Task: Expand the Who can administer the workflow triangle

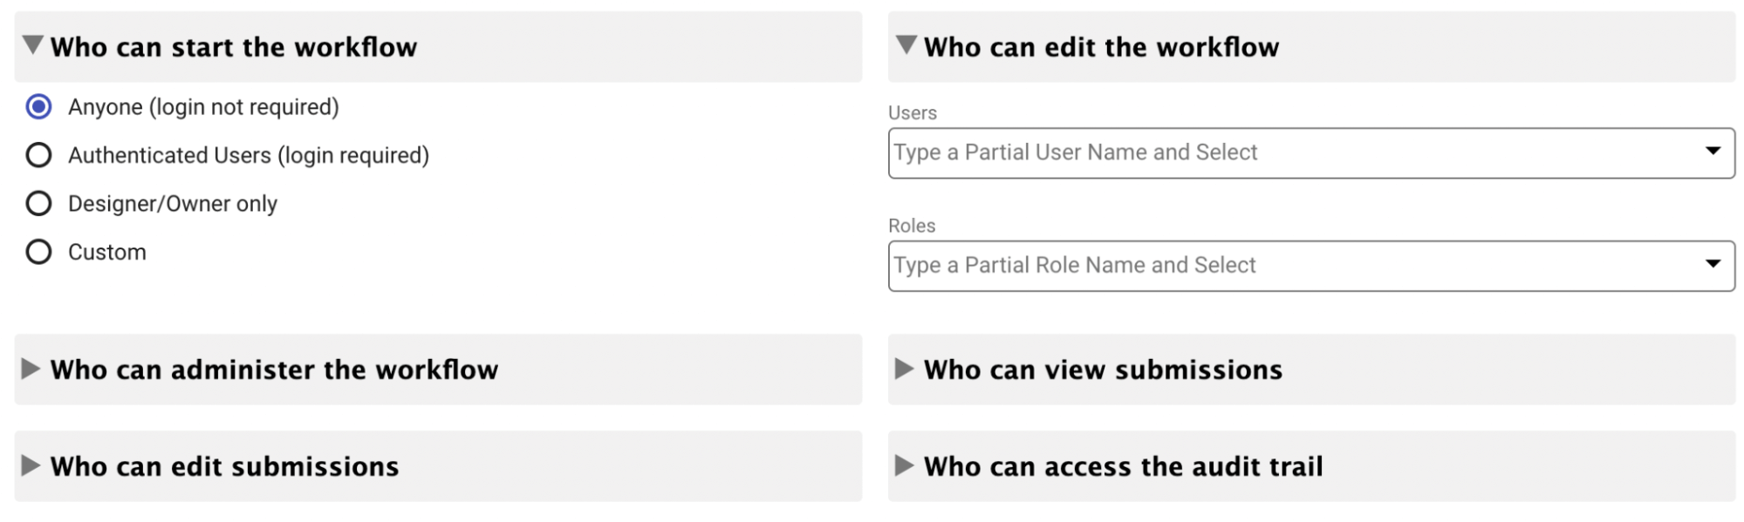Action: [x=31, y=369]
